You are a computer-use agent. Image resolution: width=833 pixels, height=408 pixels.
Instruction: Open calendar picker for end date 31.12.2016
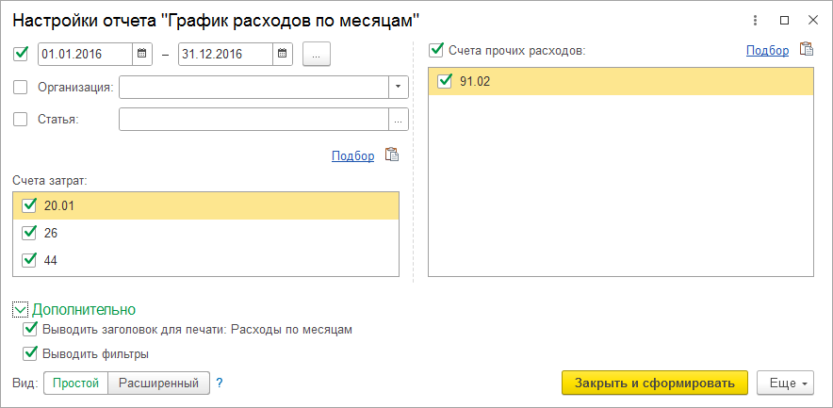[x=282, y=55]
